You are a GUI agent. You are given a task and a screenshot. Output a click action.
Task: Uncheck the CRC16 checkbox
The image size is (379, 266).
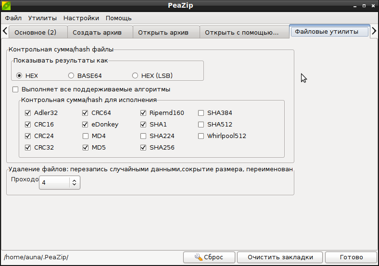[x=28, y=125]
